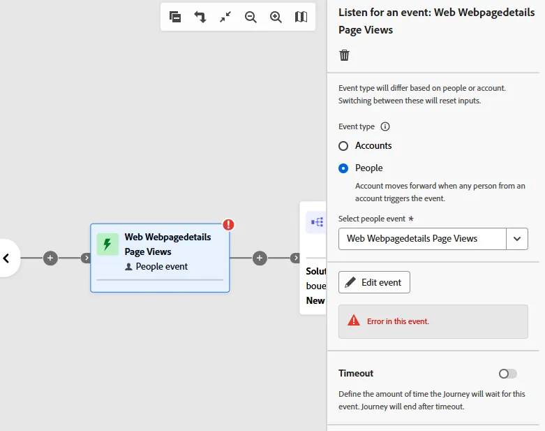Zoom in the journey canvas
545x431 pixels.
276,17
